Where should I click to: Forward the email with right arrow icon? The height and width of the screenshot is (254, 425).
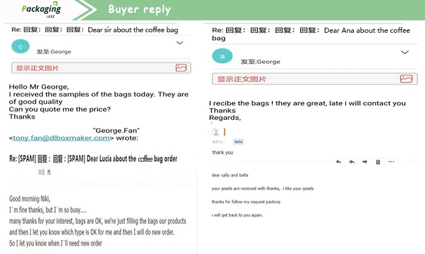365,162
